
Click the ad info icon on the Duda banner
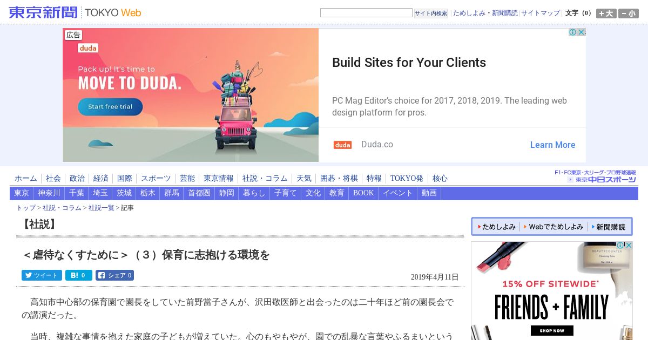[573, 32]
